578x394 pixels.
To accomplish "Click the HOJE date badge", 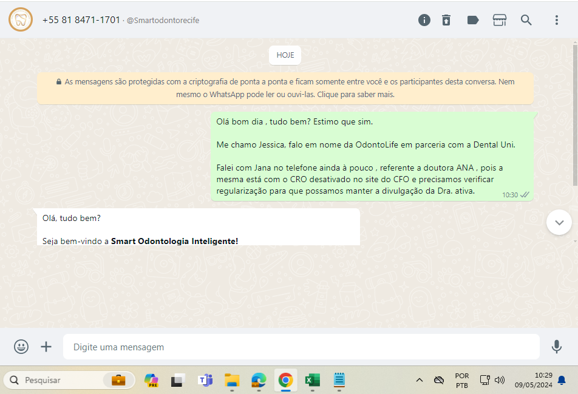I will point(285,55).
